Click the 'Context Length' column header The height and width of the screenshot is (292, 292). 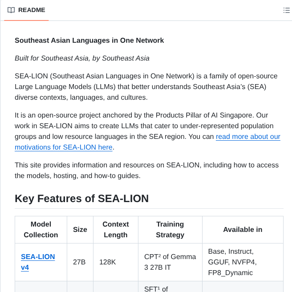[116, 230]
